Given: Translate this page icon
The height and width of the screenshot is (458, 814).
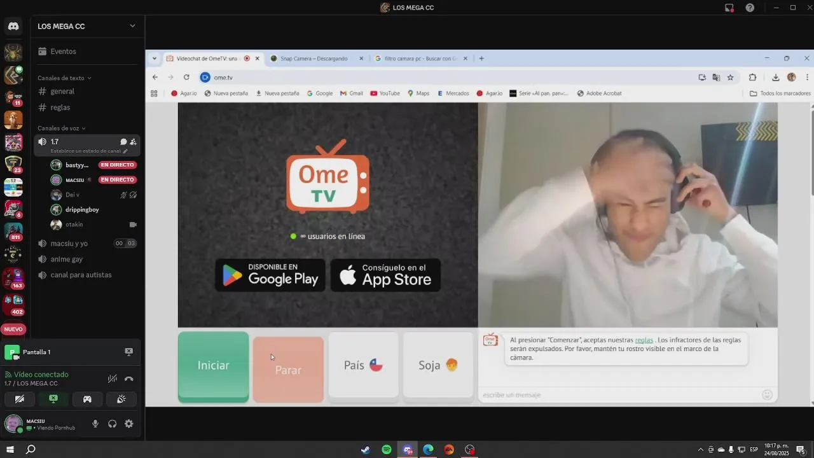Looking at the screenshot, I should pyautogui.click(x=716, y=77).
